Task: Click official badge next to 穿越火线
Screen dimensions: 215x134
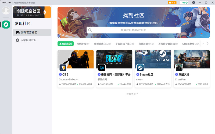Action: tap(177, 75)
